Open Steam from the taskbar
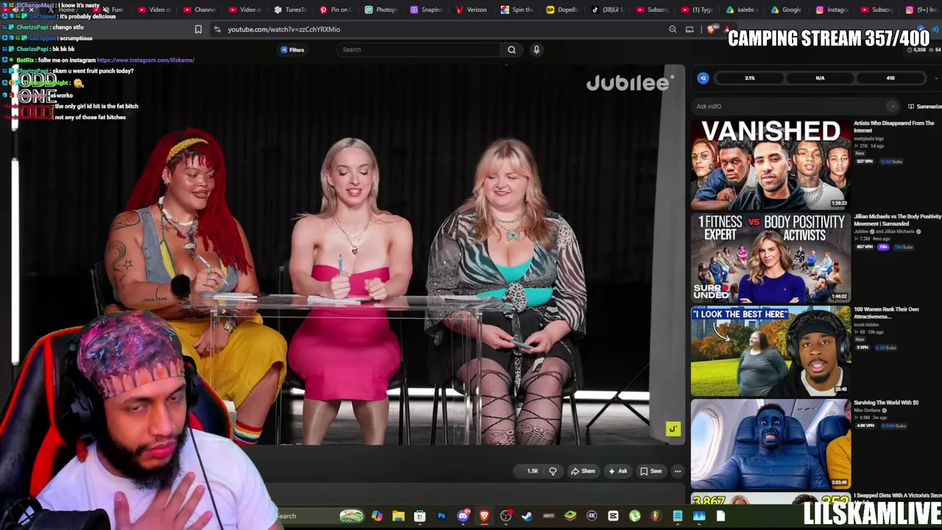This screenshot has height=530, width=942. (x=527, y=516)
